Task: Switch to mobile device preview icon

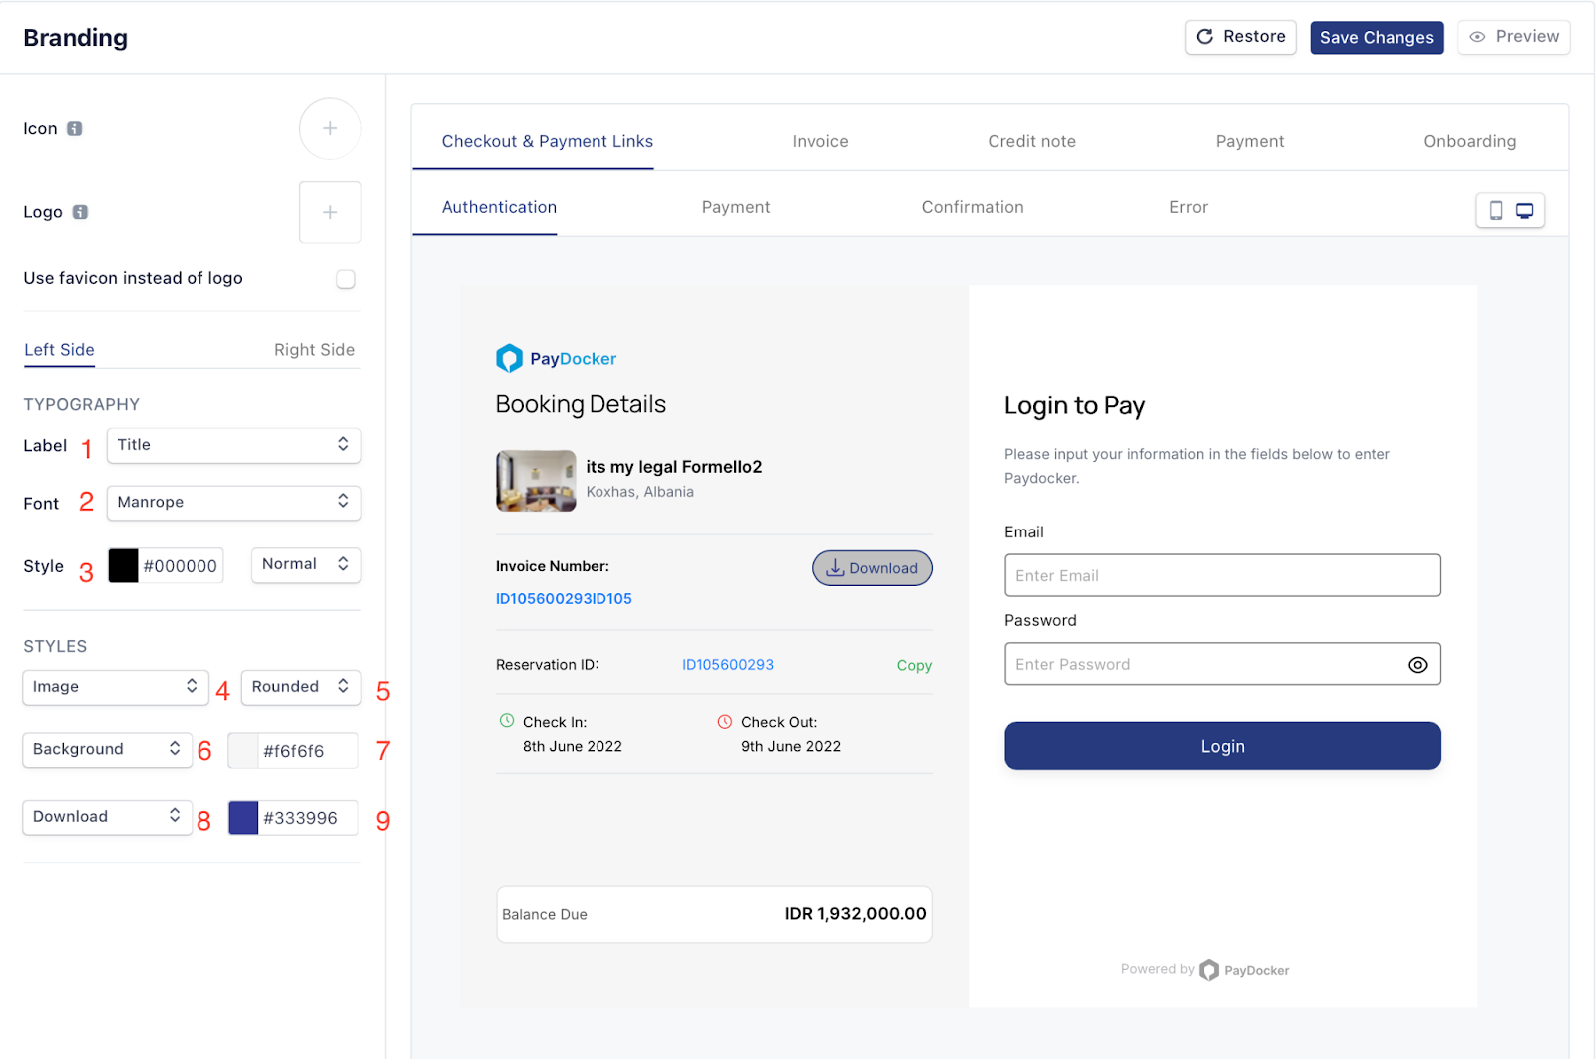Action: point(1495,210)
